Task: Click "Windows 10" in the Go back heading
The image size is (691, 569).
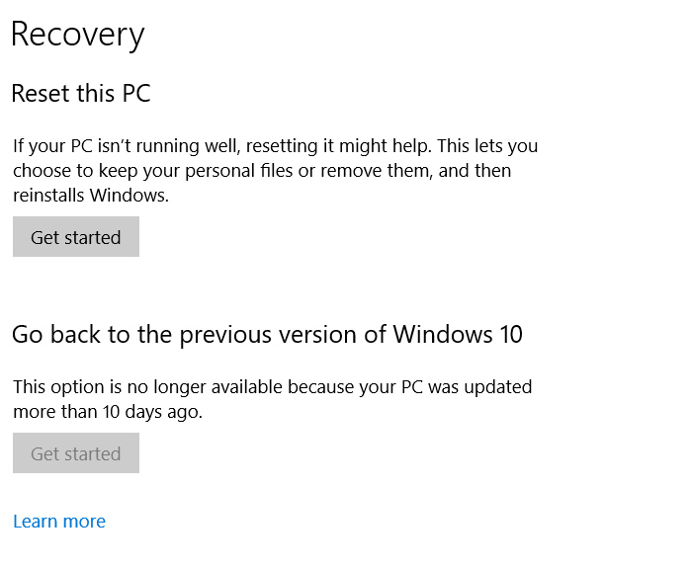Action: [458, 334]
